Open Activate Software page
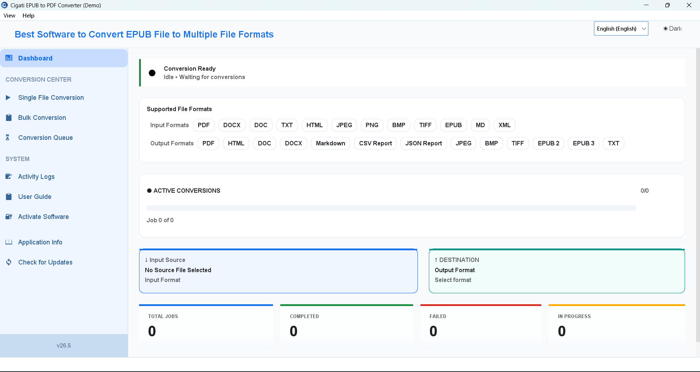The image size is (700, 372). tap(64, 217)
